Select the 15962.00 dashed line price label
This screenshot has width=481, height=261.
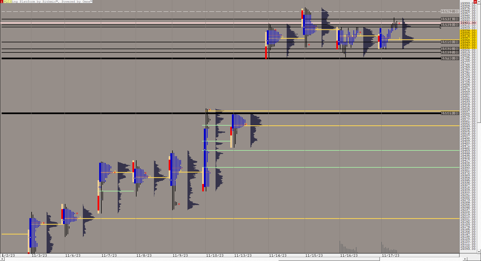tap(450, 11)
